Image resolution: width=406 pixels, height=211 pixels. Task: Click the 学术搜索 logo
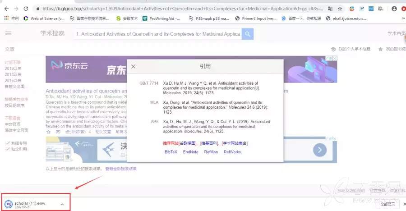click(x=52, y=33)
